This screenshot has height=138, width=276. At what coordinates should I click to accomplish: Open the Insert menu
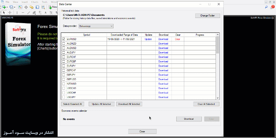click(24, 2)
